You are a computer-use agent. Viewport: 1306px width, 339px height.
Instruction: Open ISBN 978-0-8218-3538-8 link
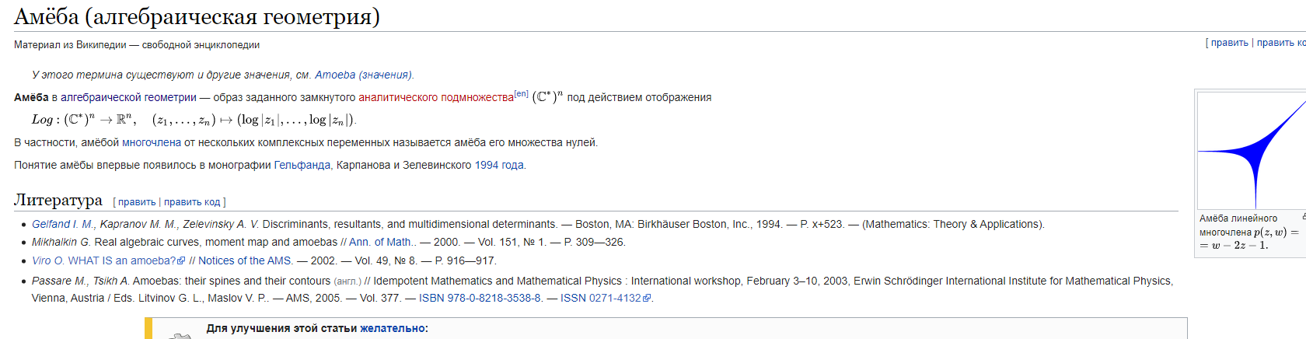480,298
